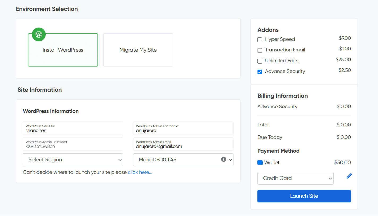Open the 'click here...' link

[140, 172]
